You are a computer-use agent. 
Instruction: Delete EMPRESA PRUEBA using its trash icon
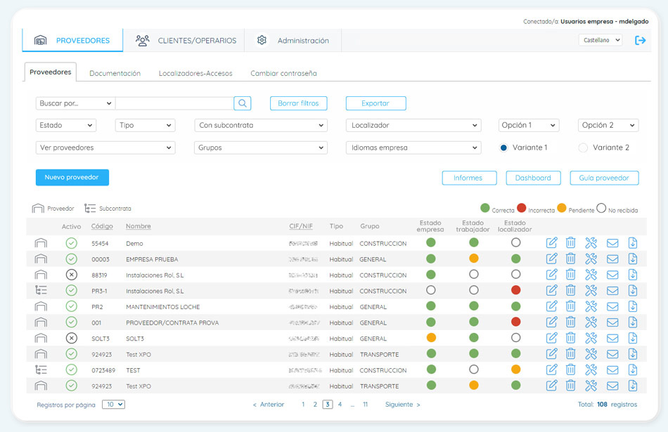(570, 258)
